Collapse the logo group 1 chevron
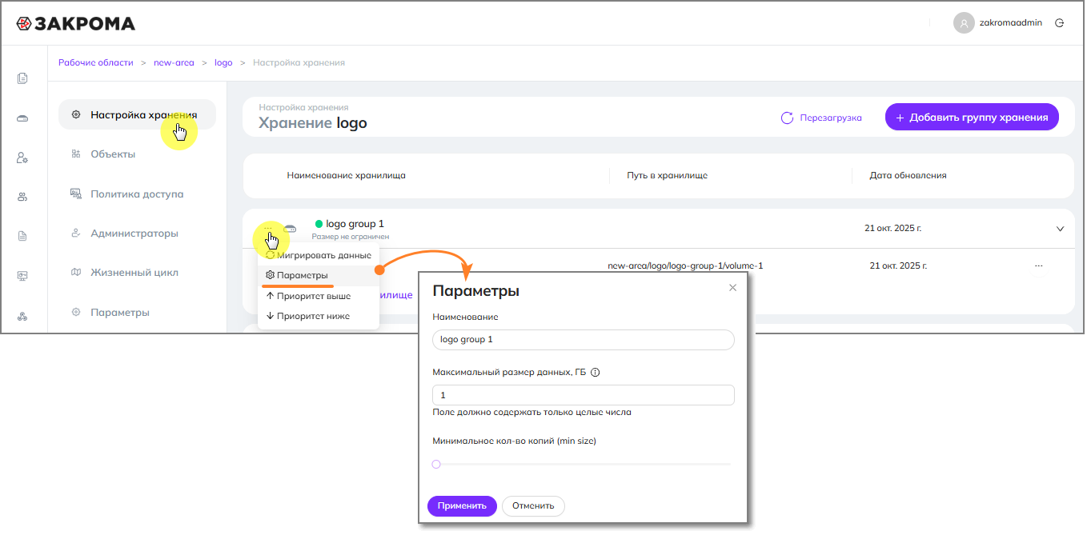Screen dimensions: 1091x539 click(1060, 229)
